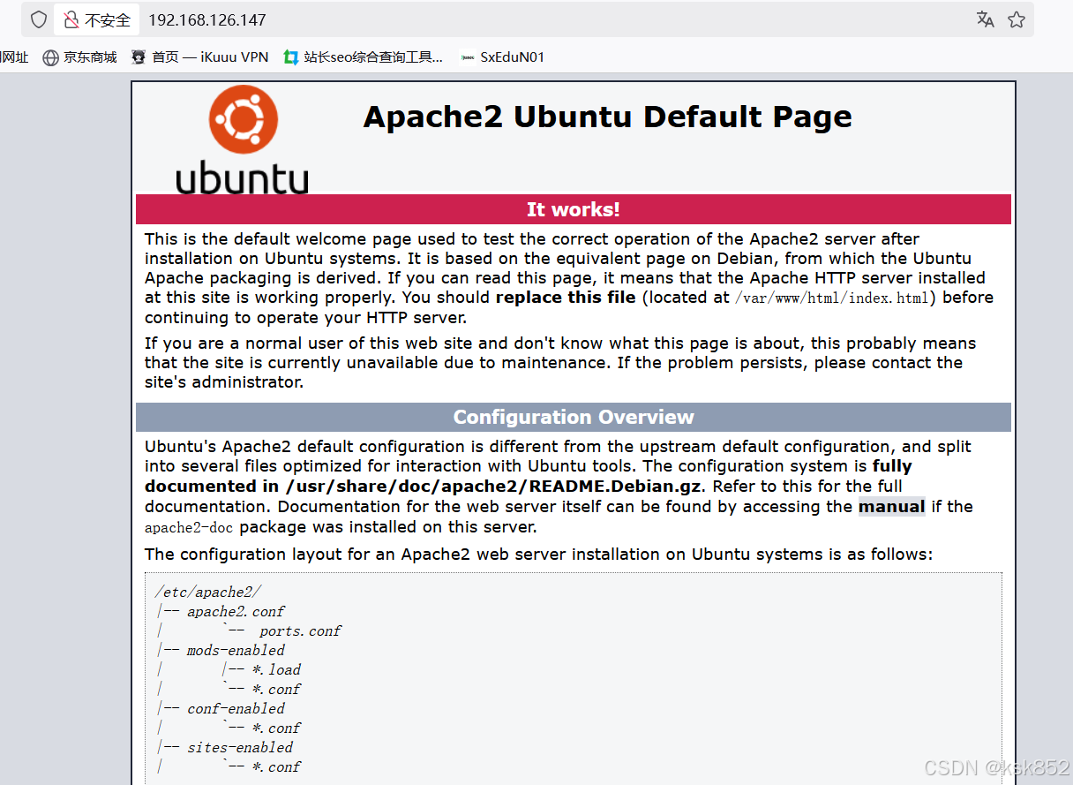Click the ports.conf tree line
The image size is (1073, 785).
pyautogui.click(x=300, y=631)
